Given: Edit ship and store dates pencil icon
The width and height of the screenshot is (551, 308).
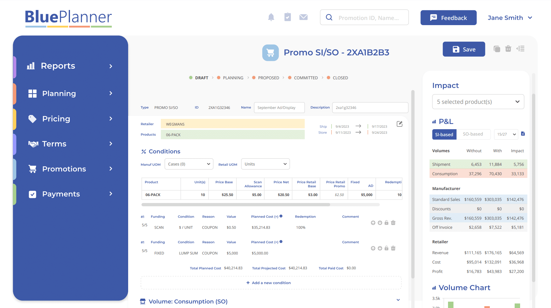Looking at the screenshot, I should pos(400,124).
